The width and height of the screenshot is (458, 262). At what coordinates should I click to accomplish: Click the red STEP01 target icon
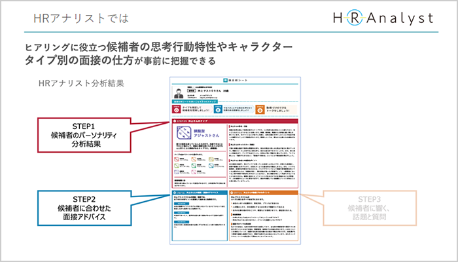pyautogui.click(x=177, y=109)
